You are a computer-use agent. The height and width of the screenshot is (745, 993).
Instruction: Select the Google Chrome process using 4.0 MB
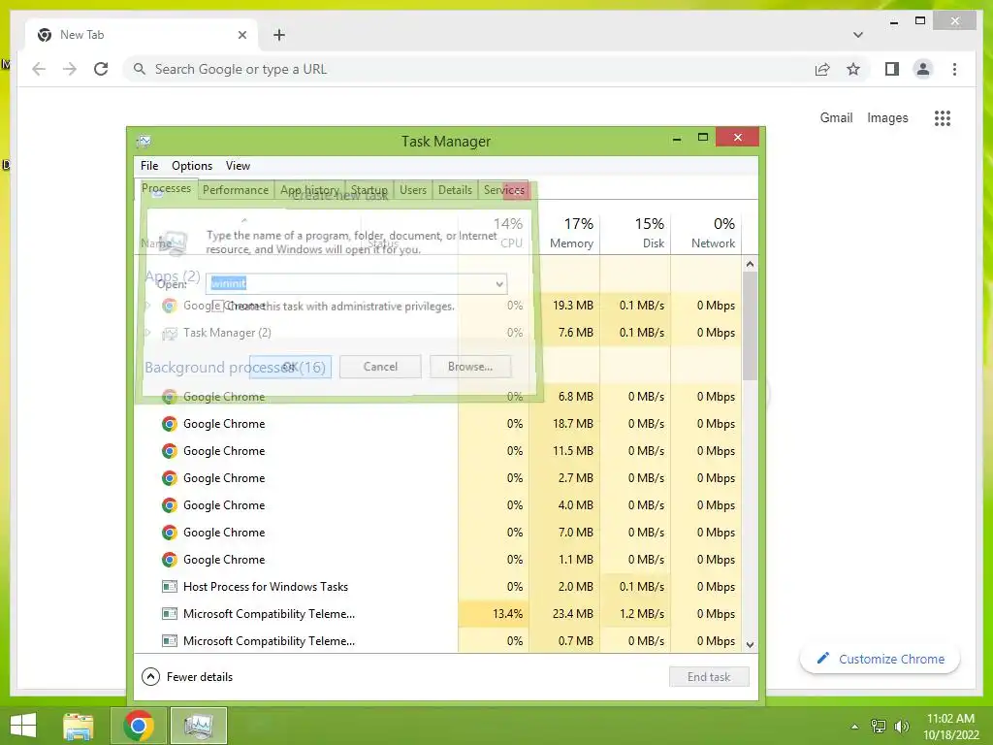tap(438, 505)
